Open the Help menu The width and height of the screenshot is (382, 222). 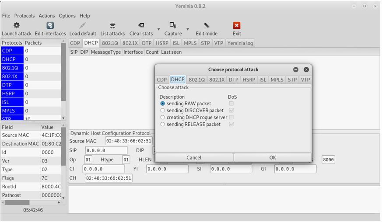[x=84, y=16]
